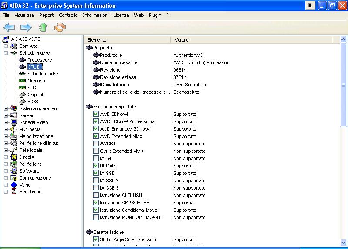Click the DirectX icon in the tree
348x249 pixels.
(14, 157)
